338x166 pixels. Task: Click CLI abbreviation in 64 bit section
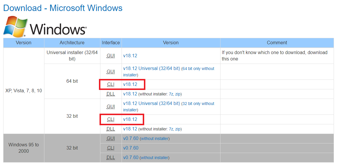[x=111, y=85]
